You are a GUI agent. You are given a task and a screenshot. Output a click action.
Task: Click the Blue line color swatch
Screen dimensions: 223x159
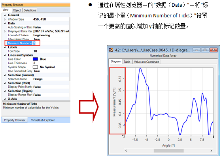point(35,59)
